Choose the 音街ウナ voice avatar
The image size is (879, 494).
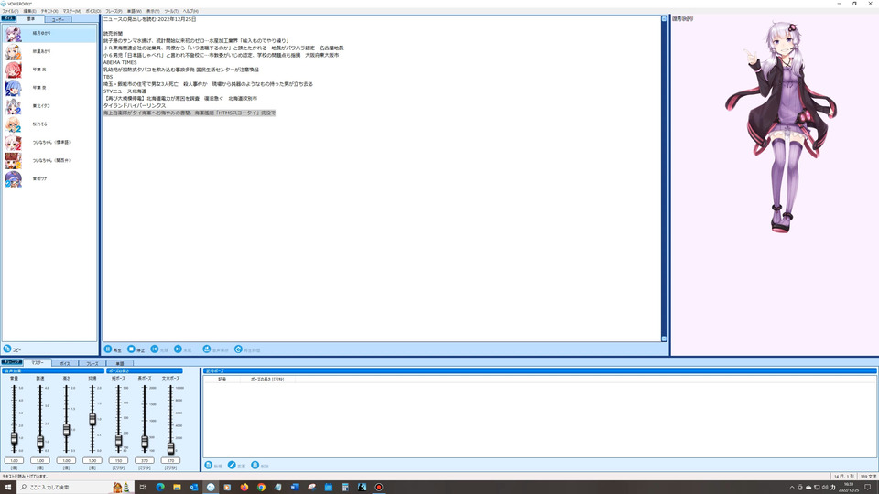coord(14,178)
